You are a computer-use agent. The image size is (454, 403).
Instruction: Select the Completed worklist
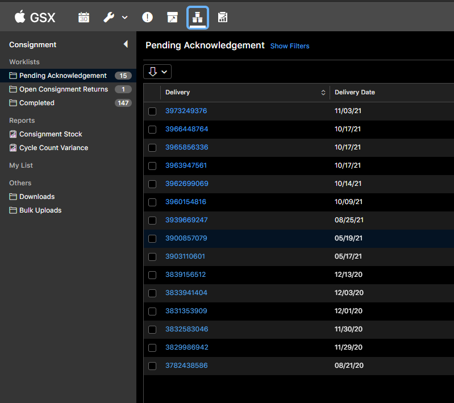pos(37,103)
